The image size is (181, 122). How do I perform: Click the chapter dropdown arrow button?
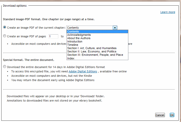point(115,28)
